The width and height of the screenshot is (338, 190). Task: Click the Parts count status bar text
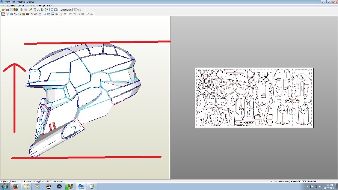click(312, 181)
